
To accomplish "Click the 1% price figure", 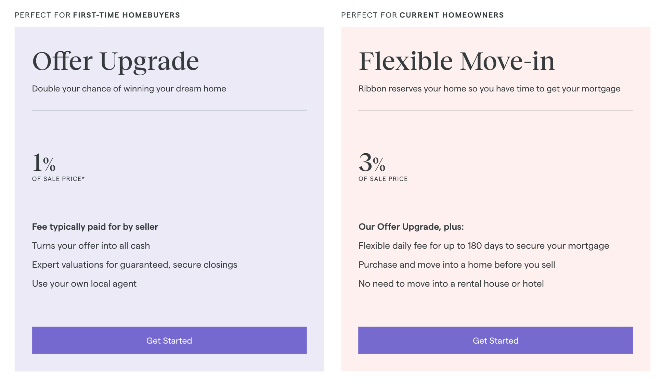I will (x=44, y=163).
